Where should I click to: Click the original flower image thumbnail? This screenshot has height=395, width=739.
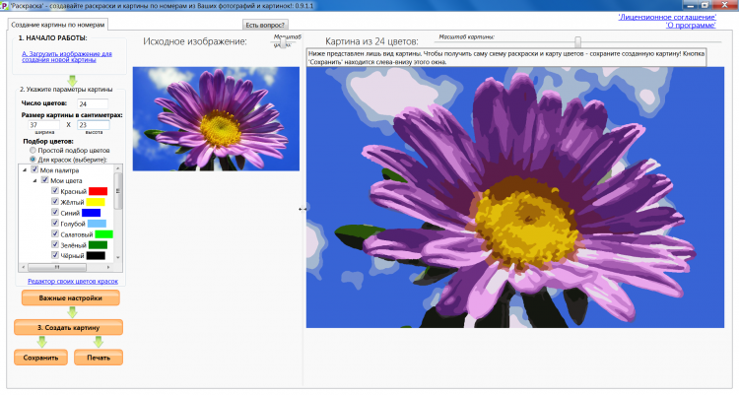(216, 119)
